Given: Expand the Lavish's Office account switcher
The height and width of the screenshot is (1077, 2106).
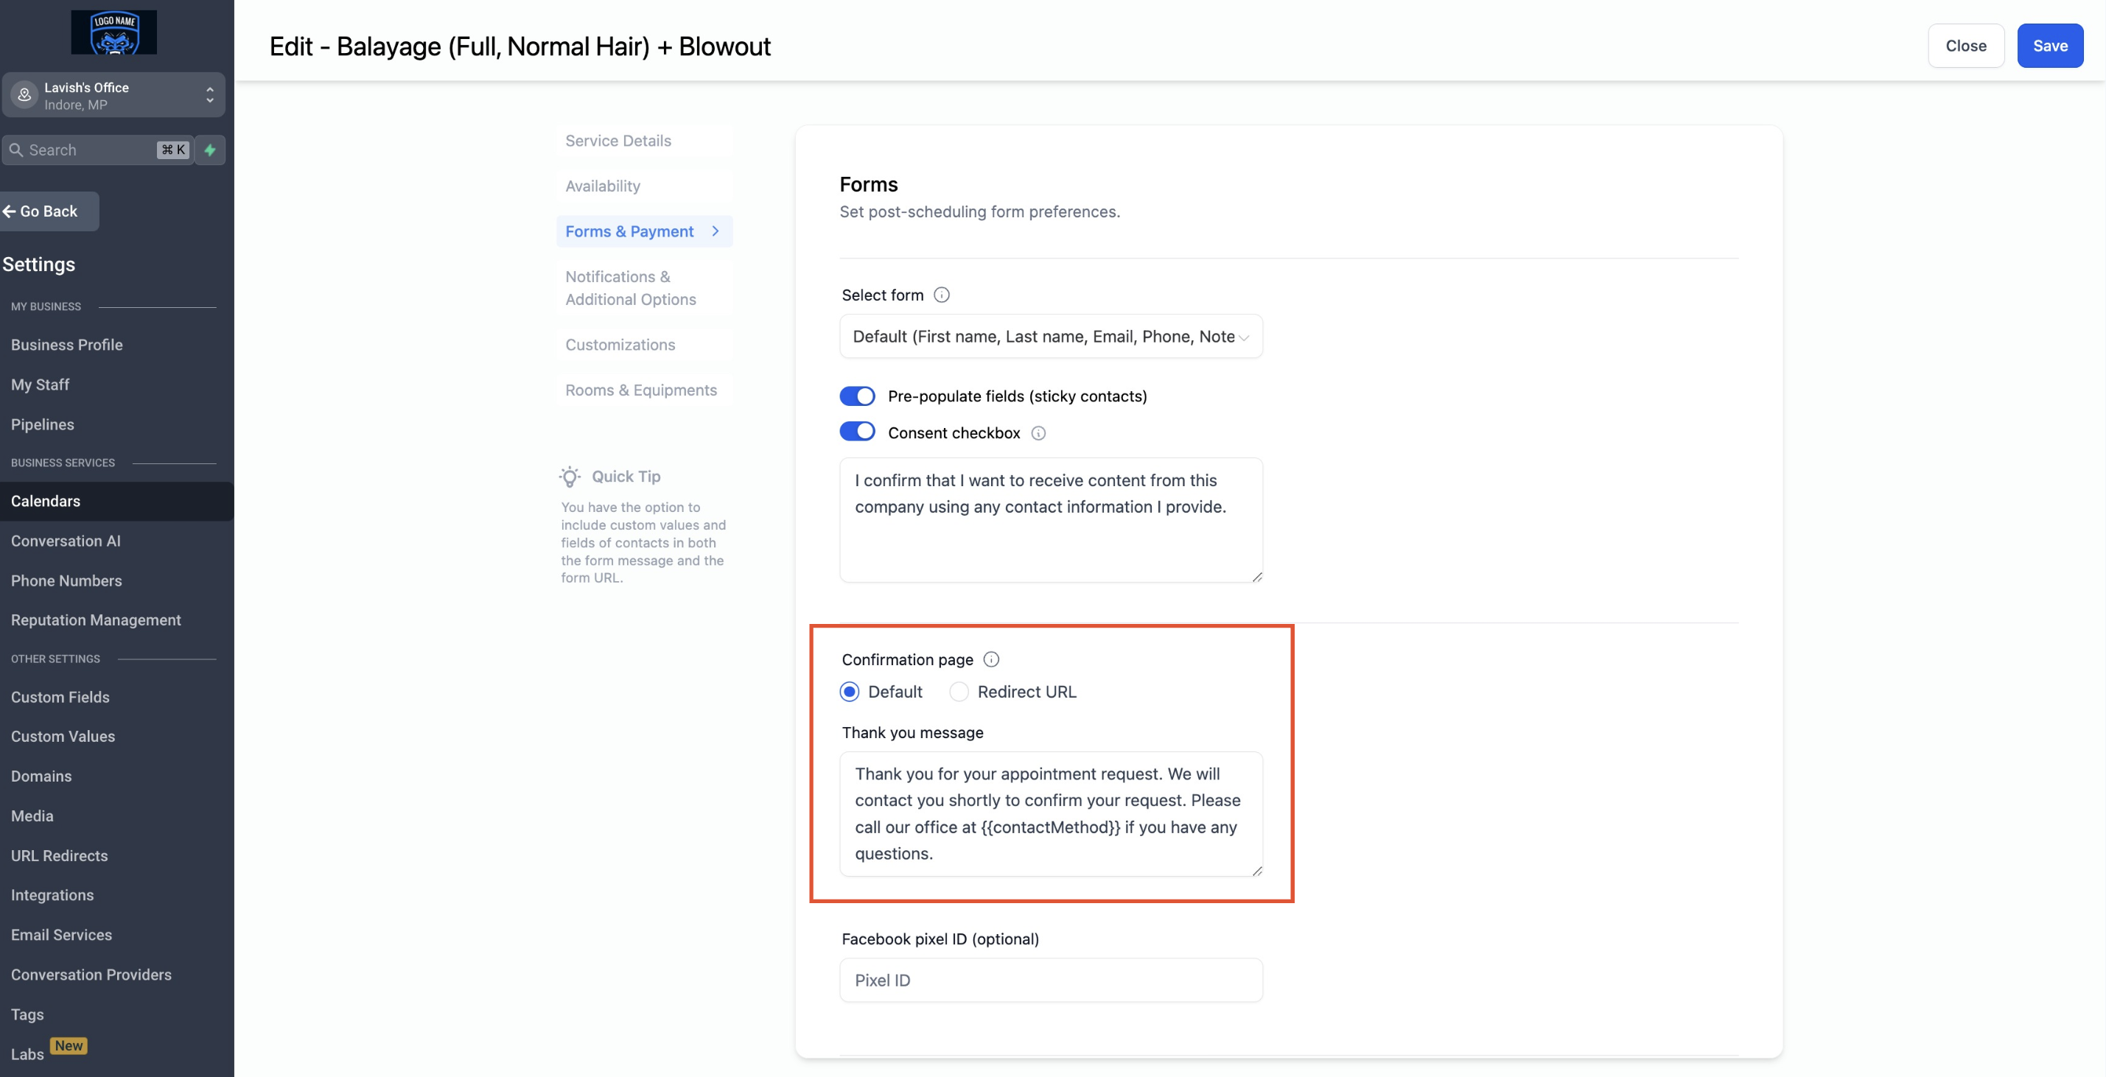Looking at the screenshot, I should pyautogui.click(x=209, y=95).
